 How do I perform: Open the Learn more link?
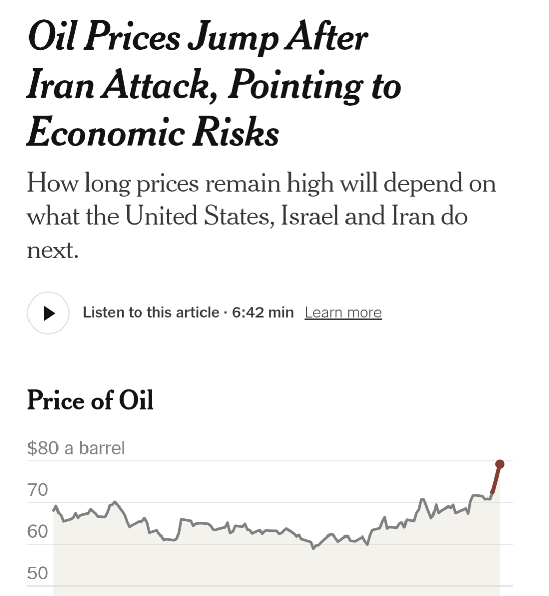pyautogui.click(x=343, y=312)
